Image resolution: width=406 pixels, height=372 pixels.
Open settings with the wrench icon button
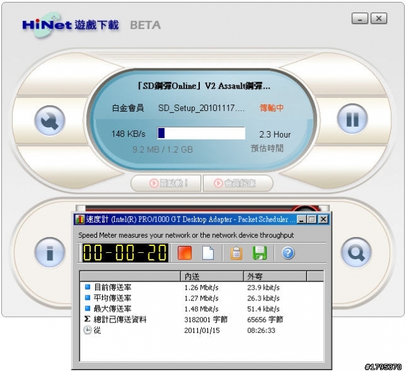click(x=49, y=120)
